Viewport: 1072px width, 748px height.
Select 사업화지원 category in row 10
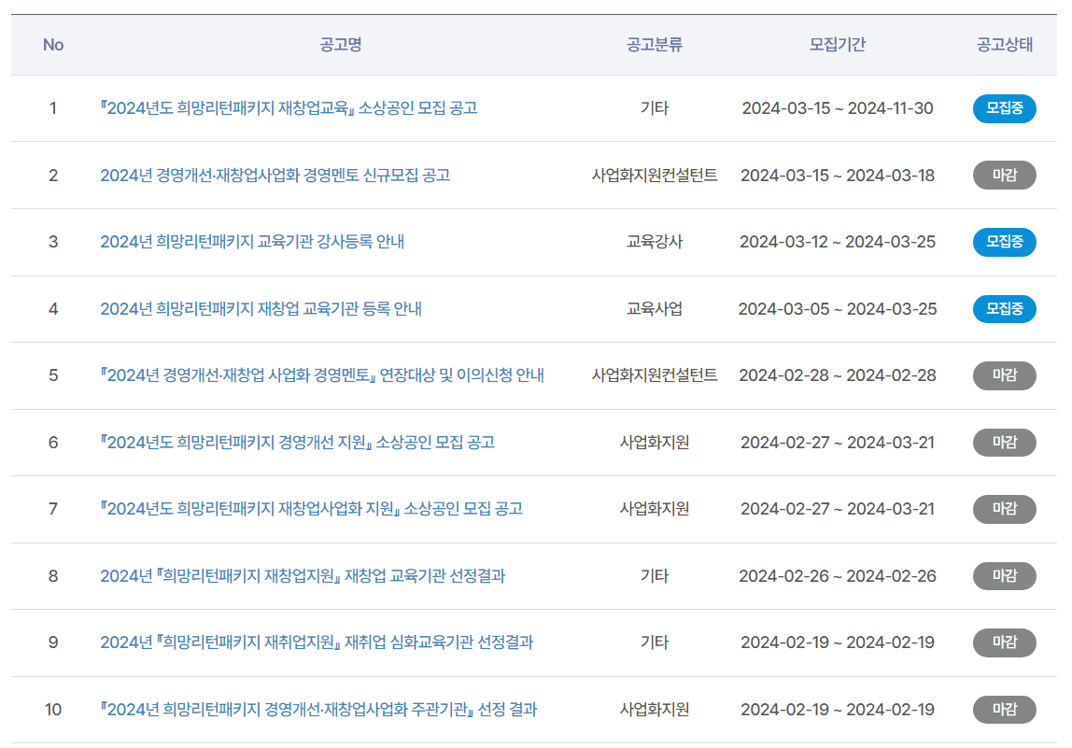pyautogui.click(x=655, y=709)
